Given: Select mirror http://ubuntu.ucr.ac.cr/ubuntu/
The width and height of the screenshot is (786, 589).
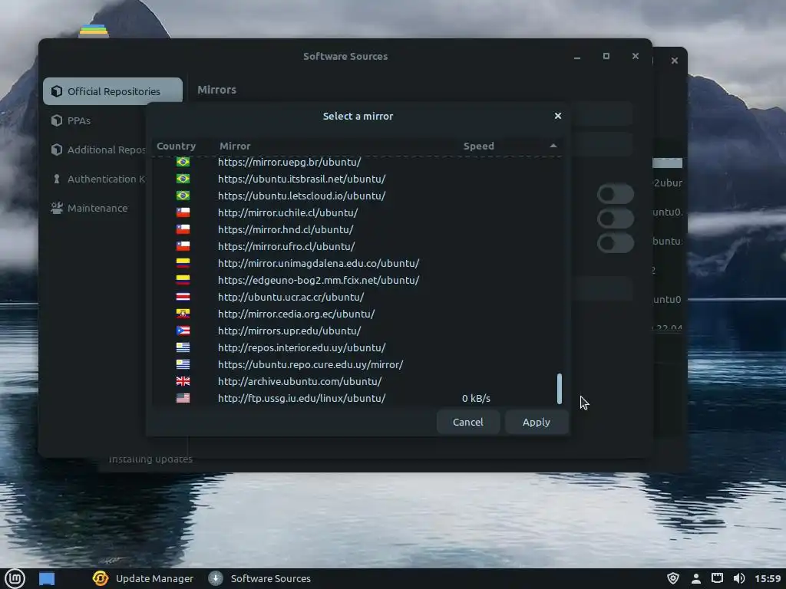Looking at the screenshot, I should (x=291, y=297).
